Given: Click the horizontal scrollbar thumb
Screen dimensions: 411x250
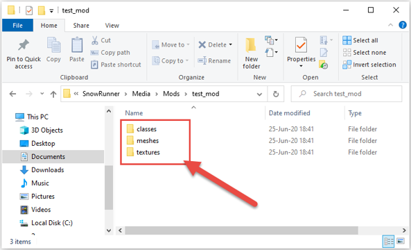Looking at the screenshot, I should 241,231.
